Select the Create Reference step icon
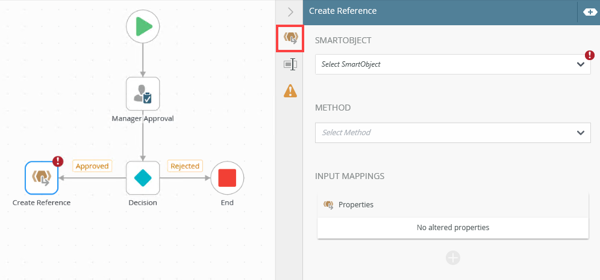The height and width of the screenshot is (280, 600). click(x=42, y=178)
